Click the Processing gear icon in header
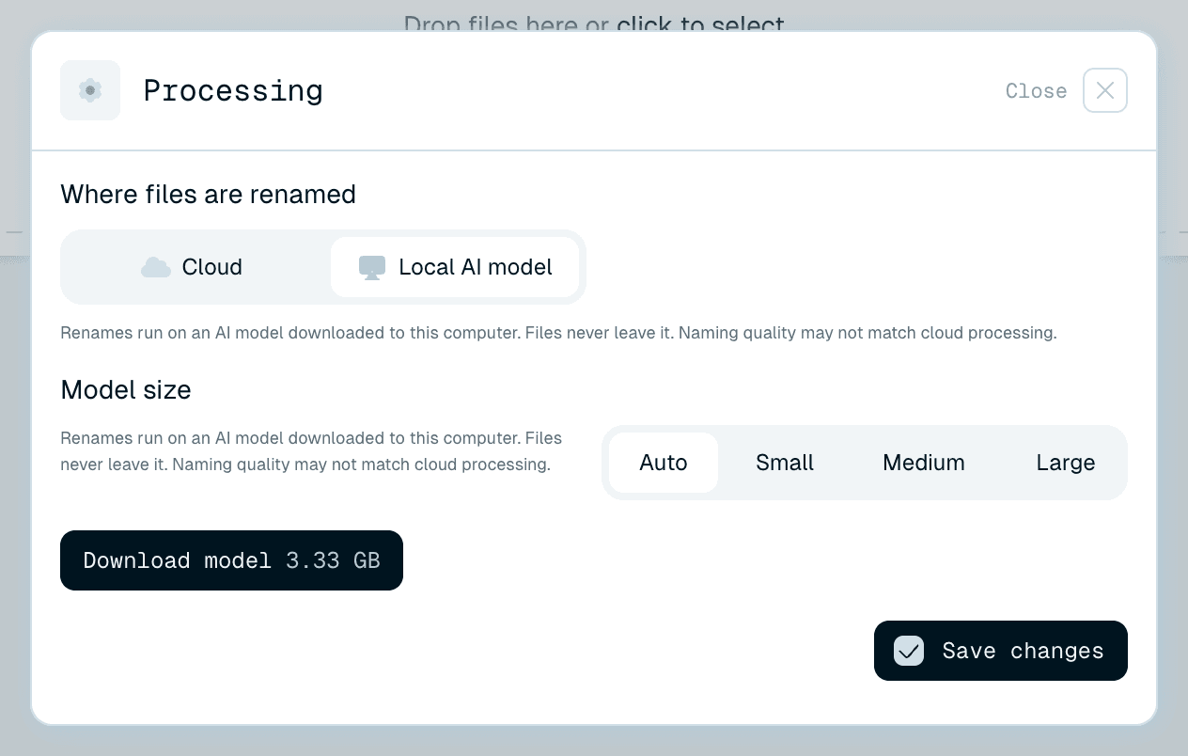 point(90,90)
